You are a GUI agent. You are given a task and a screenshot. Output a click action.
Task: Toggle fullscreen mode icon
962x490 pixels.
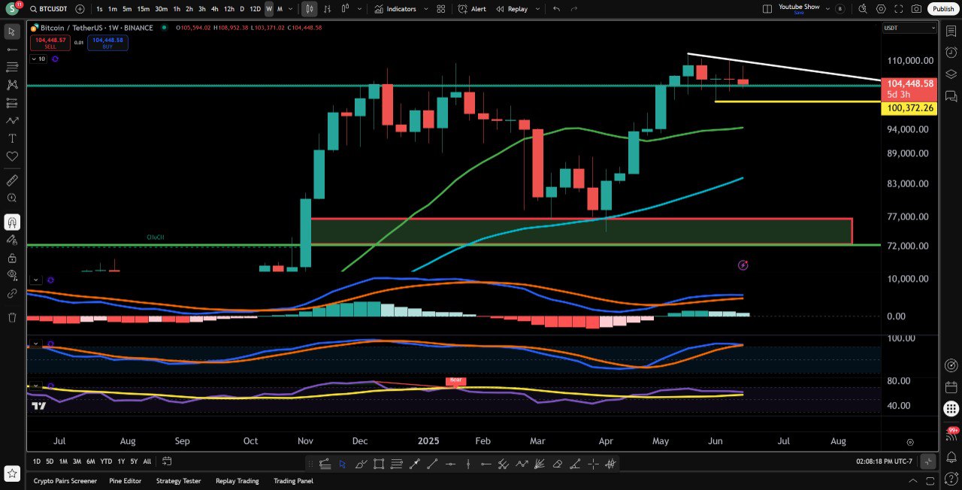point(899,9)
